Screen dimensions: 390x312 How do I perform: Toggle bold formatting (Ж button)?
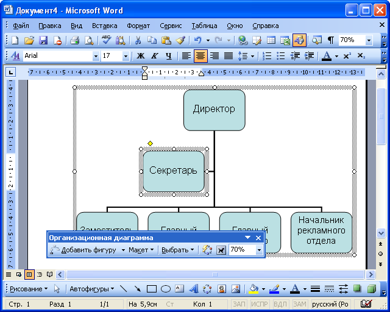pos(141,56)
